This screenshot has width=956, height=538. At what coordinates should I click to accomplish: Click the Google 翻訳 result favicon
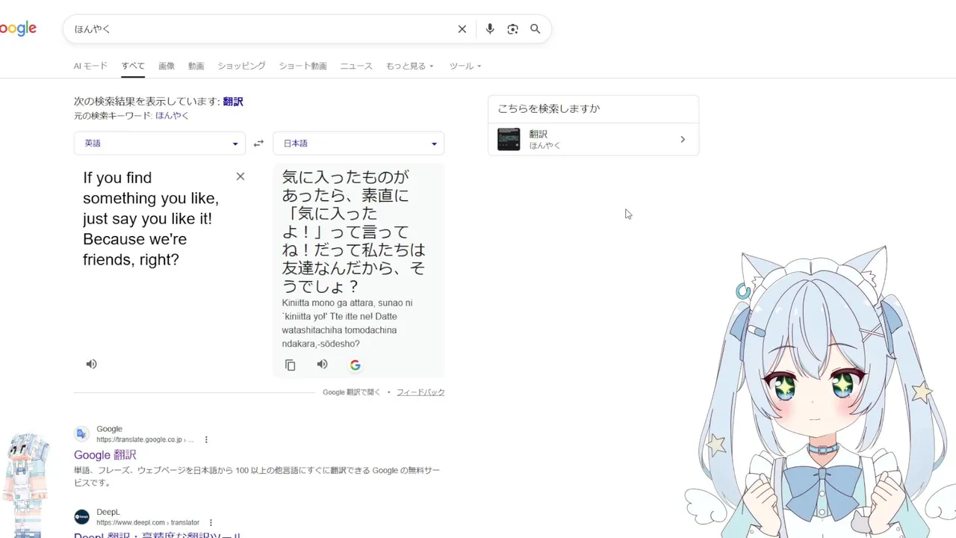82,434
